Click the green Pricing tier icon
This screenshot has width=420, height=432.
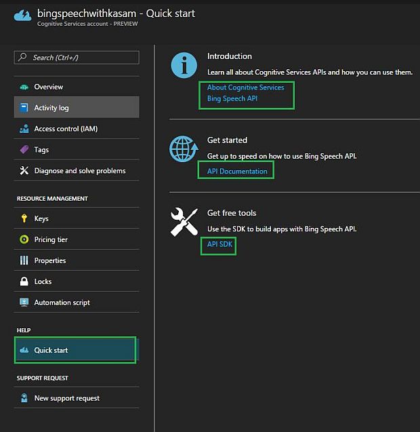pyautogui.click(x=24, y=239)
